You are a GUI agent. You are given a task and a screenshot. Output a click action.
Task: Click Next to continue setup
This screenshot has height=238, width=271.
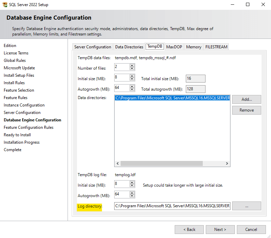[x=220, y=230]
